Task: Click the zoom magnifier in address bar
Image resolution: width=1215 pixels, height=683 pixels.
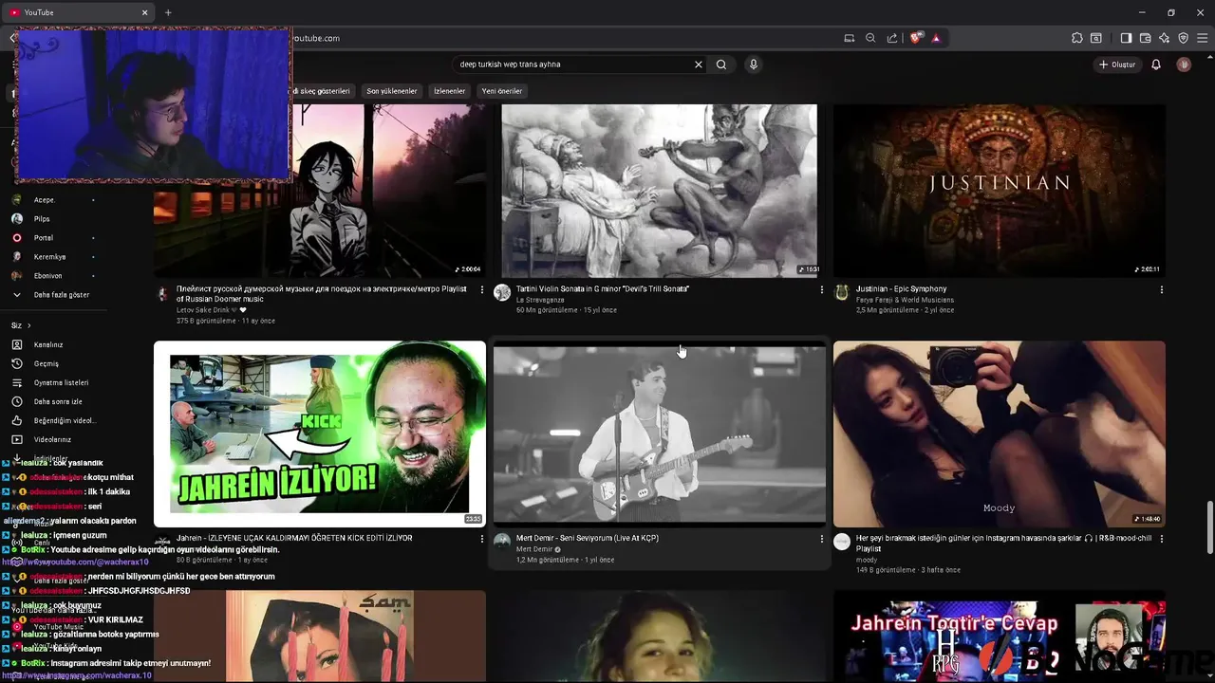Action: click(x=870, y=38)
